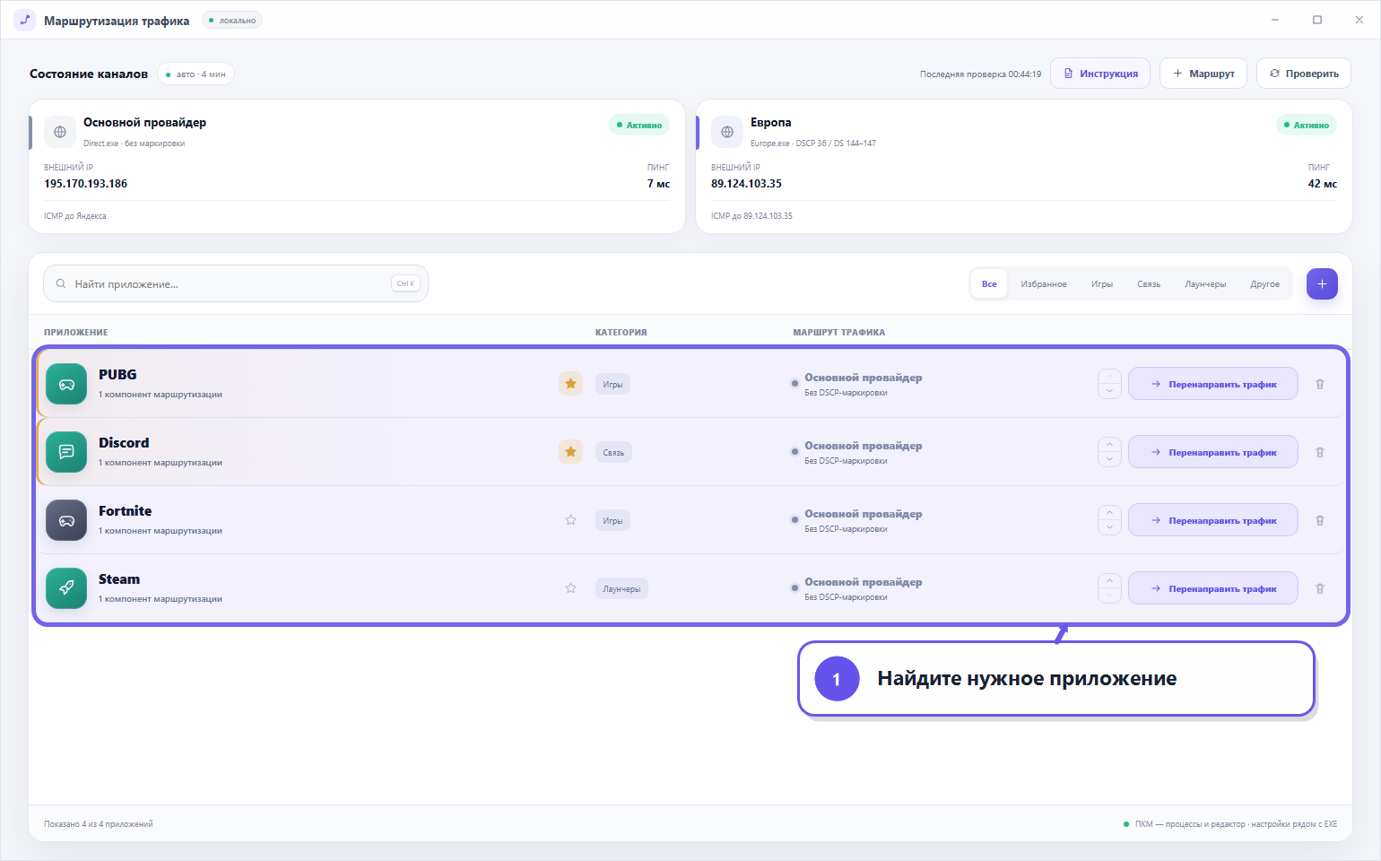Show the Лаунчеры filter tab
The width and height of the screenshot is (1381, 861).
[x=1205, y=284]
